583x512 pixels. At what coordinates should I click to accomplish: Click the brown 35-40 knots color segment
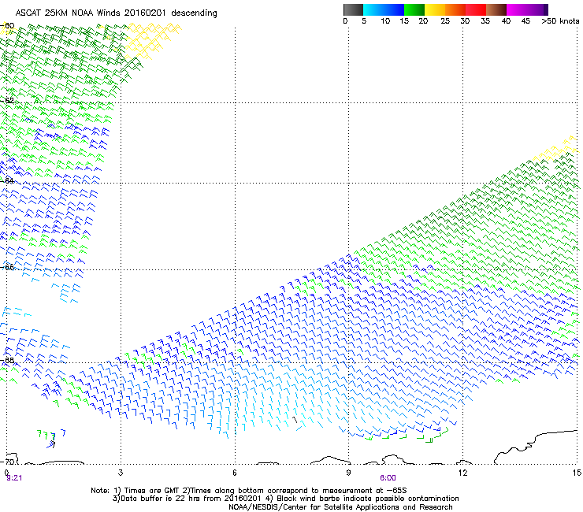pyautogui.click(x=496, y=9)
